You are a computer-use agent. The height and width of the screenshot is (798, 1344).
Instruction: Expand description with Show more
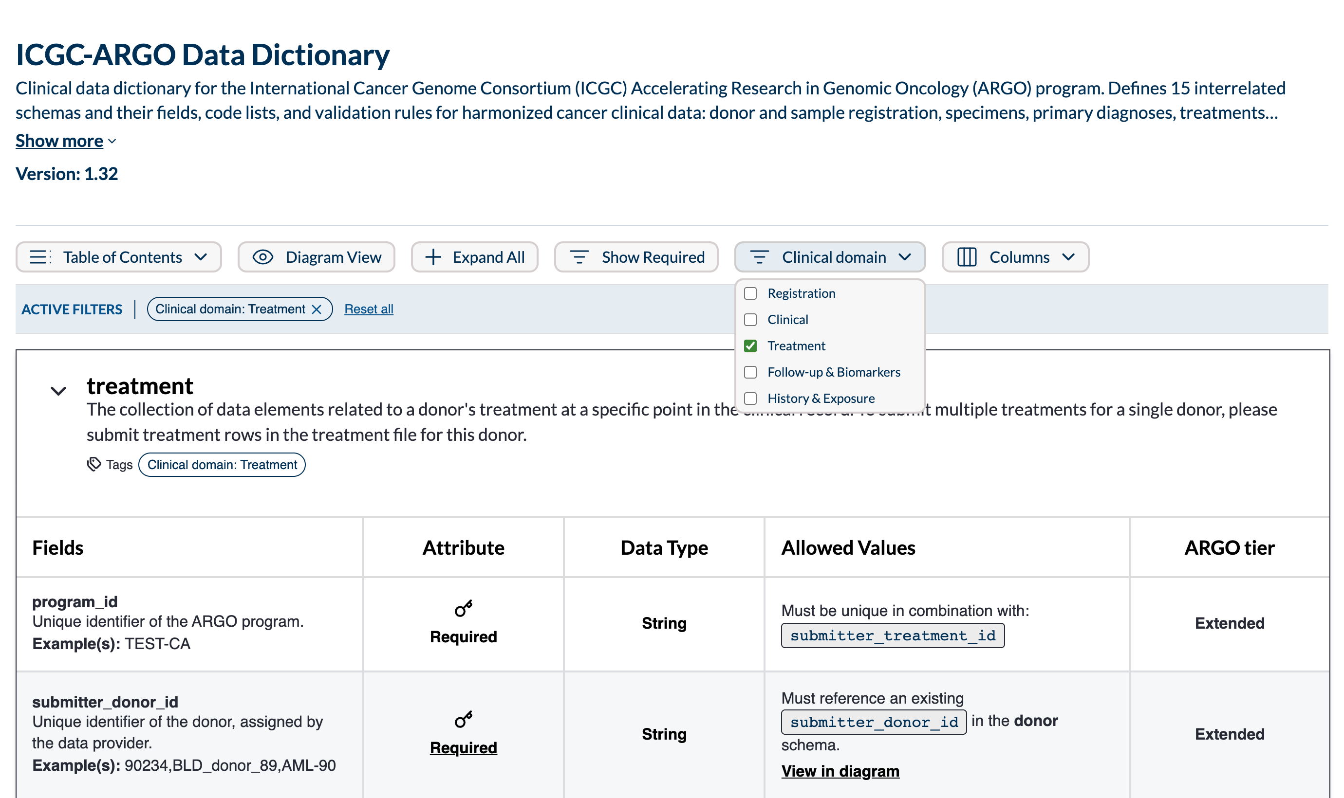(x=66, y=141)
